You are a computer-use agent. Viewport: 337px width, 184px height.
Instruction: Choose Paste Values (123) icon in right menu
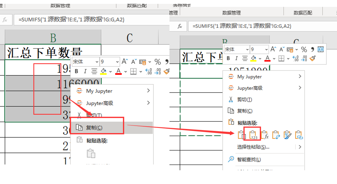[x=253, y=135]
